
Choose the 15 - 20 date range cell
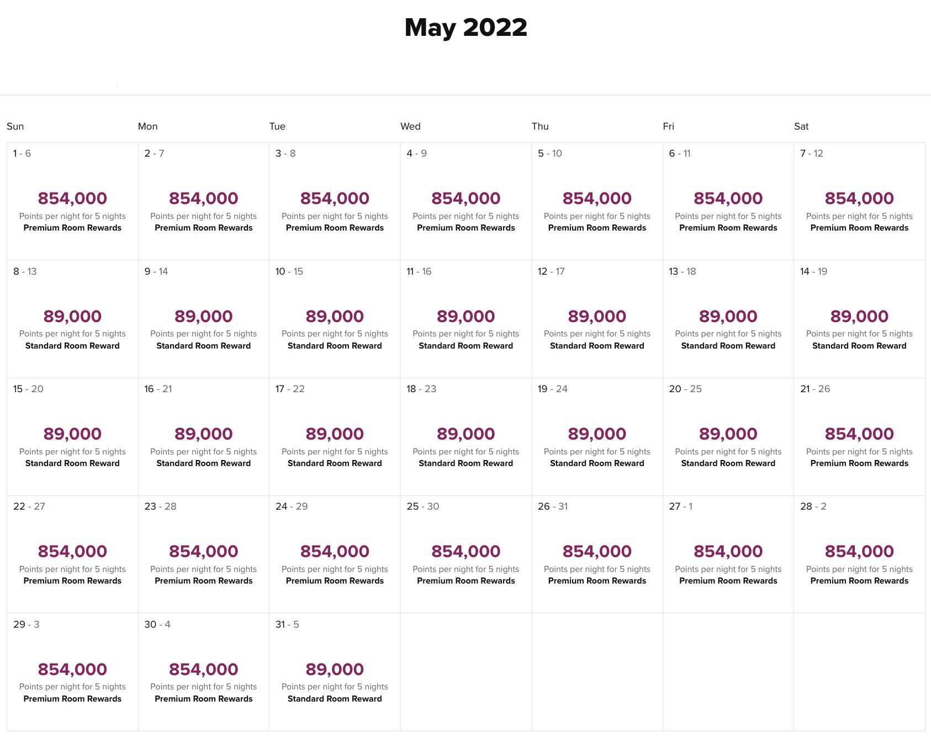(72, 437)
